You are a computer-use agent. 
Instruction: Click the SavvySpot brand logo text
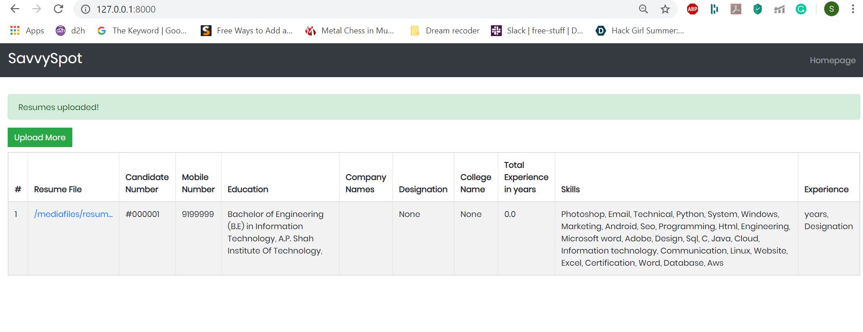click(45, 59)
